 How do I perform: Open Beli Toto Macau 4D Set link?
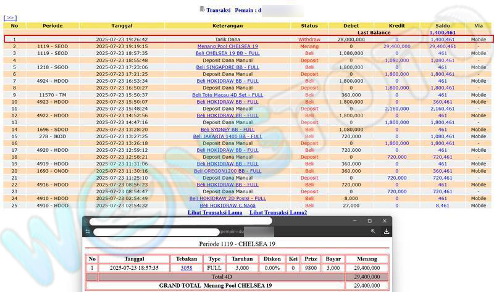tap(227, 95)
